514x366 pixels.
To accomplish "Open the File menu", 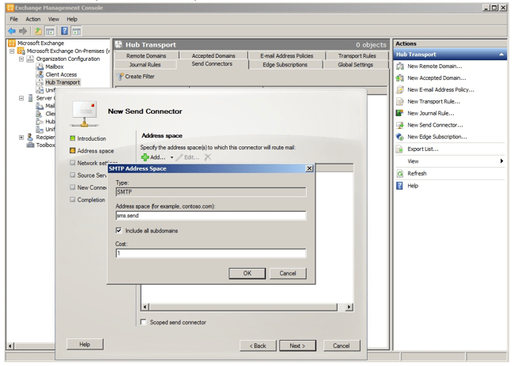I will tap(13, 19).
